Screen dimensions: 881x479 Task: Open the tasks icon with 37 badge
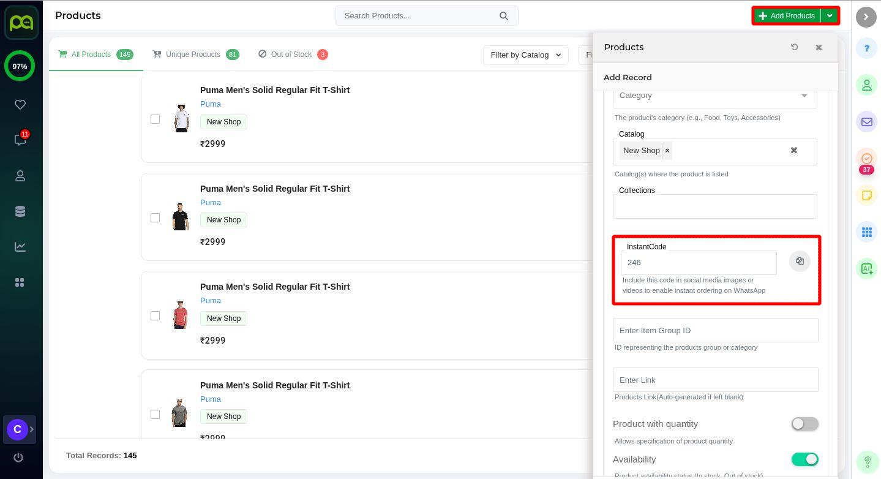[x=866, y=159]
